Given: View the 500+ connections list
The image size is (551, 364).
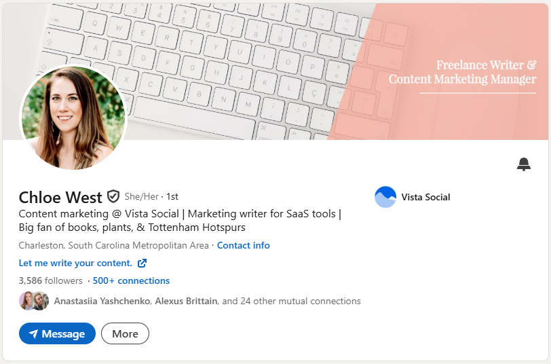Looking at the screenshot, I should [x=131, y=280].
